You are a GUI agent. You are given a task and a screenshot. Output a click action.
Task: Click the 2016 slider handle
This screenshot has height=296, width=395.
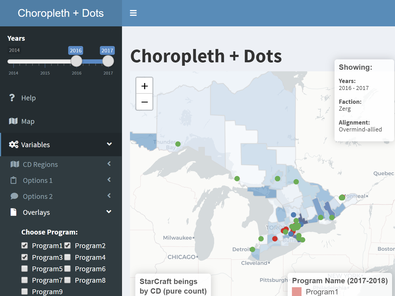click(x=76, y=61)
